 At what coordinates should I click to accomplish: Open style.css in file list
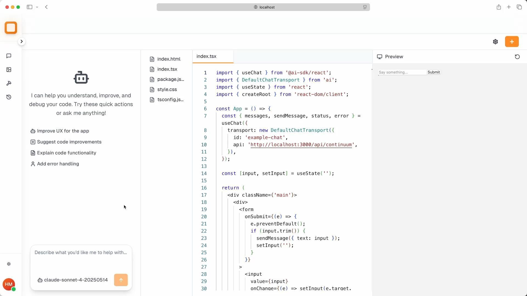click(x=167, y=90)
